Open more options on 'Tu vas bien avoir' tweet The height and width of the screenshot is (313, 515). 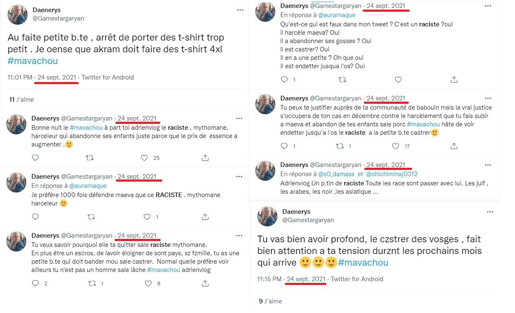pos(489,212)
